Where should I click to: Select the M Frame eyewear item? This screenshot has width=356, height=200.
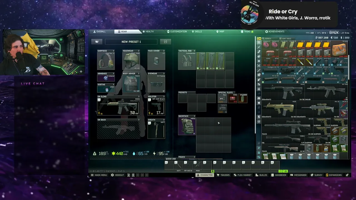coord(156,84)
